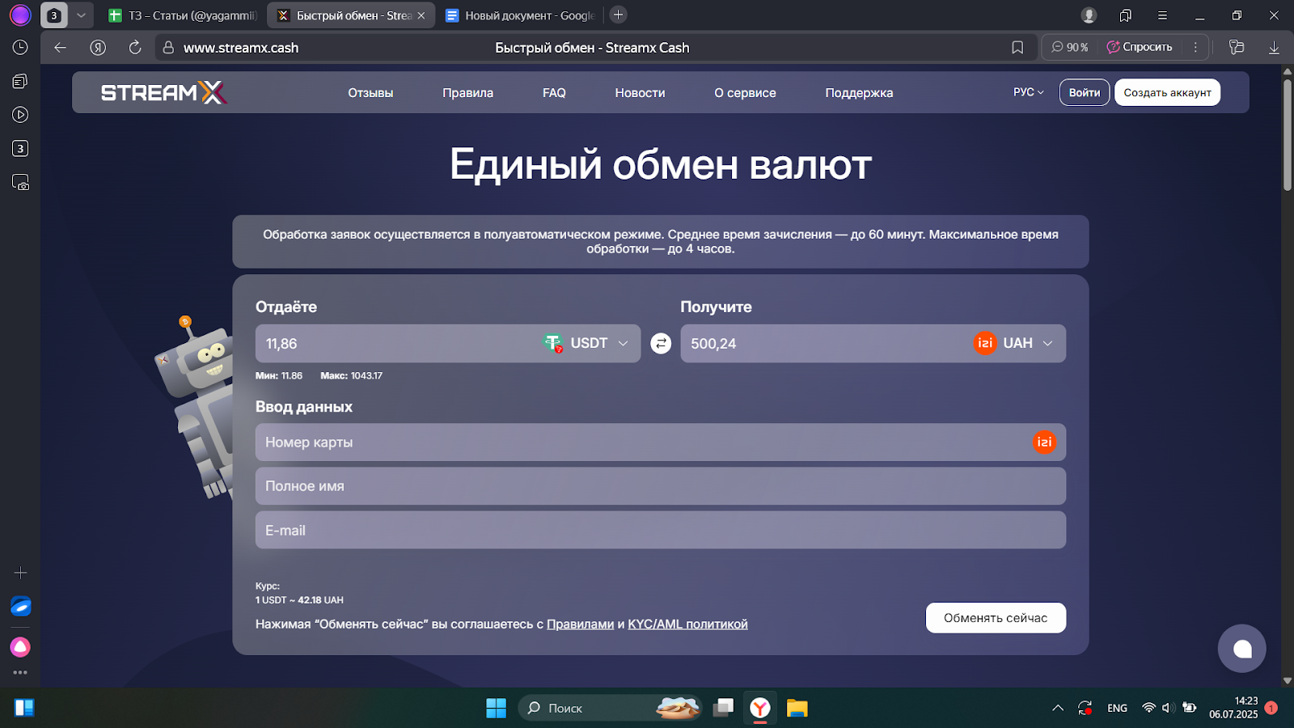Image resolution: width=1294 pixels, height=728 pixels.
Task: Click the Номер карты input field
Action: [661, 442]
